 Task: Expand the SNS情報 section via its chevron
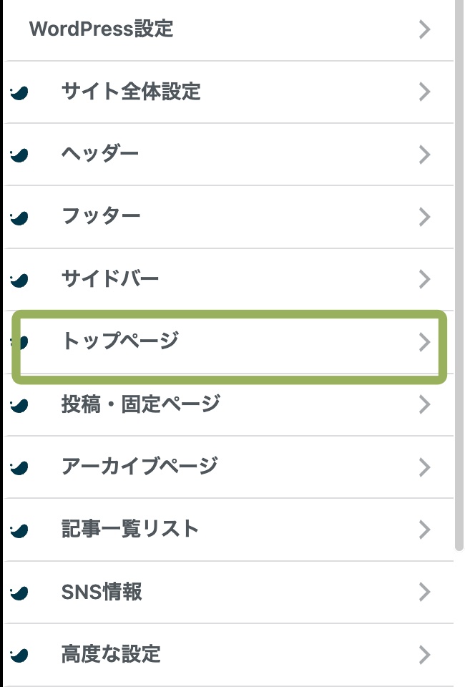tap(425, 592)
